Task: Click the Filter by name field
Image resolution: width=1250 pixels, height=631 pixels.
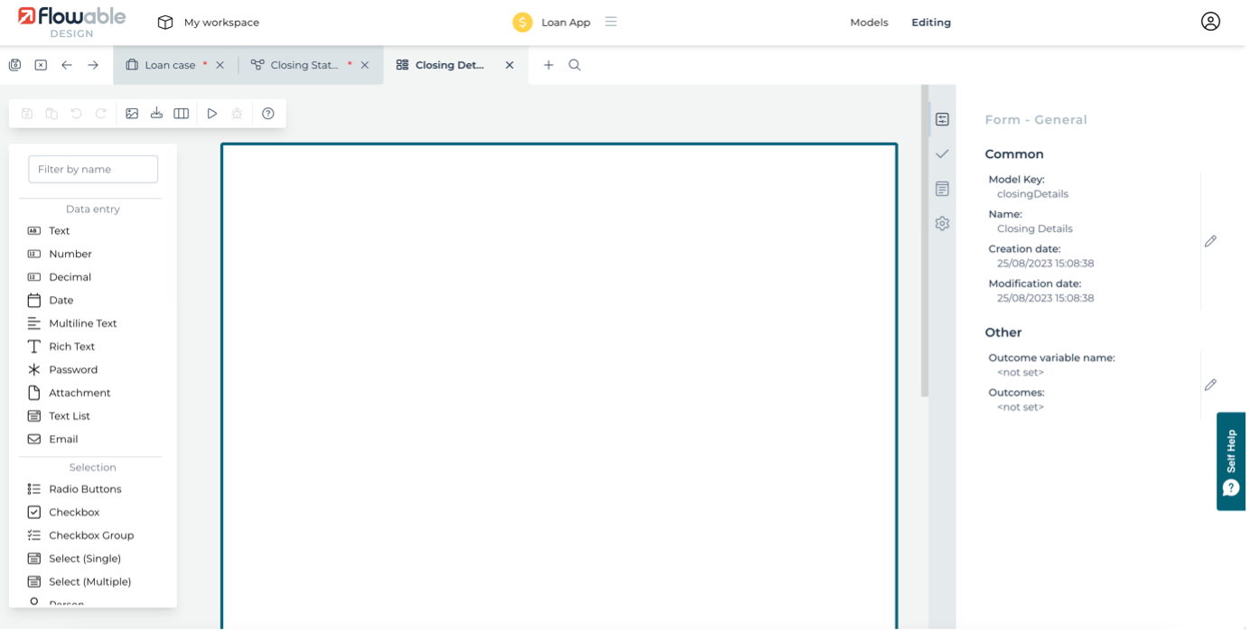Action: point(93,169)
